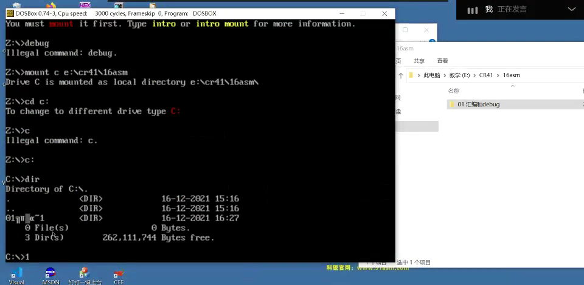The height and width of the screenshot is (285, 584).
Task: Click the red word mount in DOSBox
Action: [x=61, y=24]
